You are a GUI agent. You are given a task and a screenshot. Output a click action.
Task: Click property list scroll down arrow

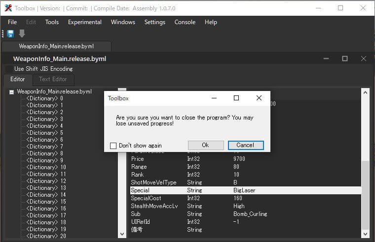pos(365,234)
